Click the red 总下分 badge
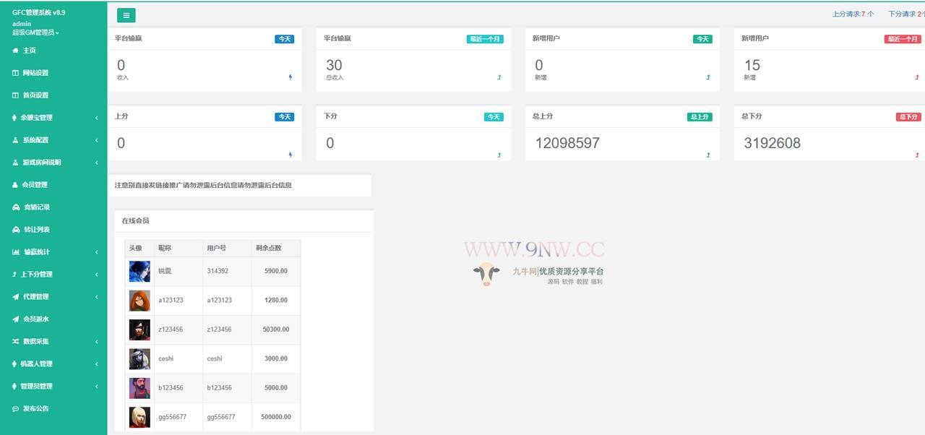The width and height of the screenshot is (925, 435). (908, 117)
